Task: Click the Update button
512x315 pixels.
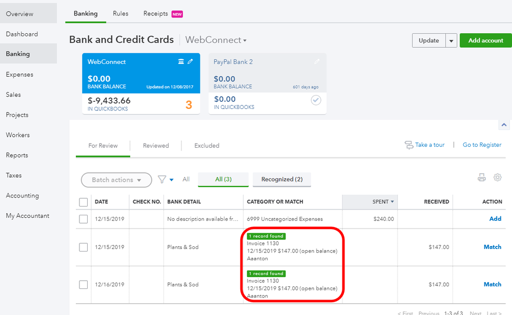Action: [429, 41]
